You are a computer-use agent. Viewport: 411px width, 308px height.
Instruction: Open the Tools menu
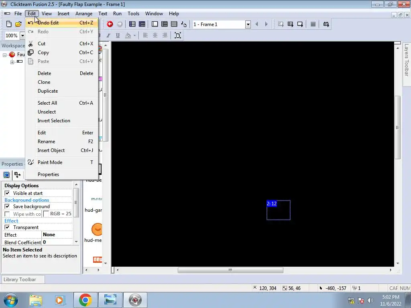133,14
